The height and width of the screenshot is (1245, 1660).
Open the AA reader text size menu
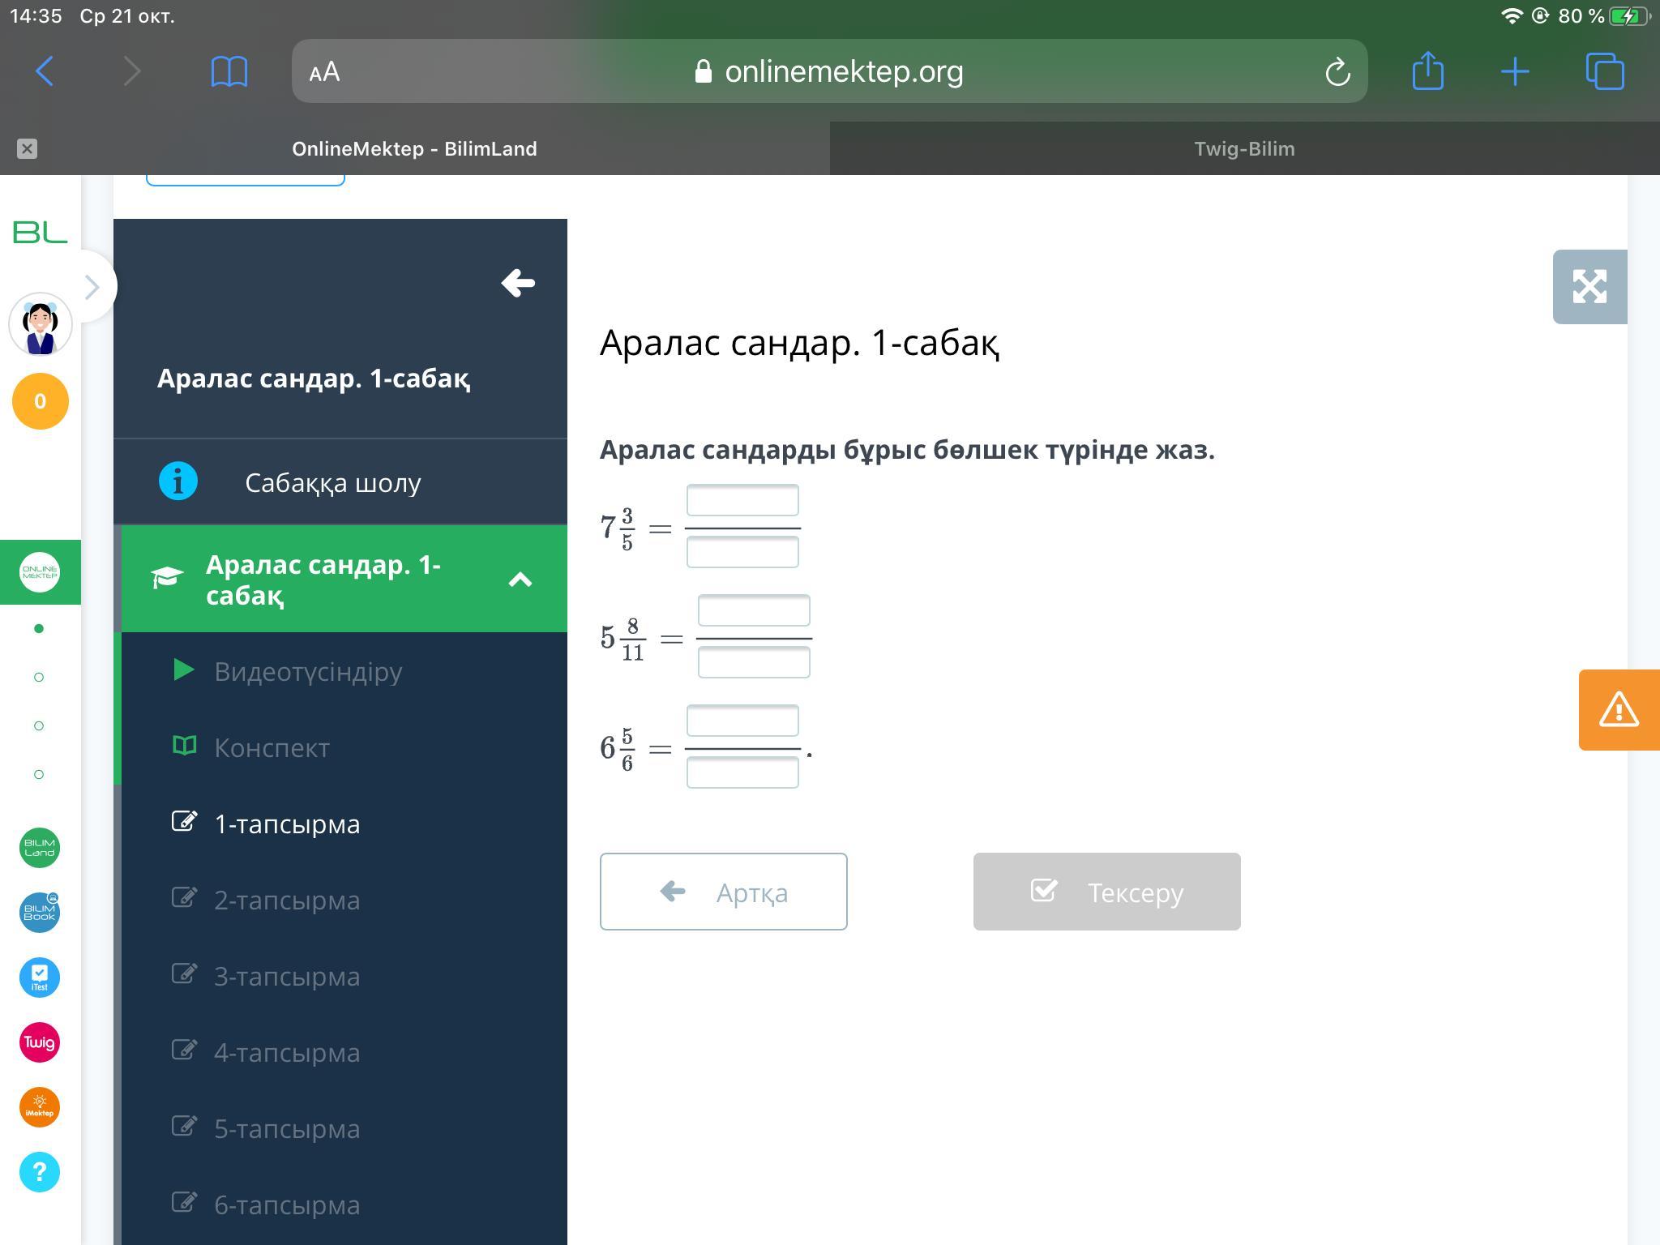click(324, 72)
